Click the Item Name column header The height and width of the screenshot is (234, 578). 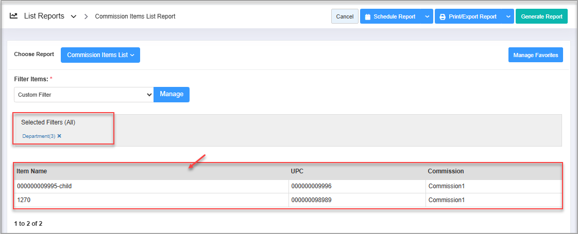[x=32, y=171]
